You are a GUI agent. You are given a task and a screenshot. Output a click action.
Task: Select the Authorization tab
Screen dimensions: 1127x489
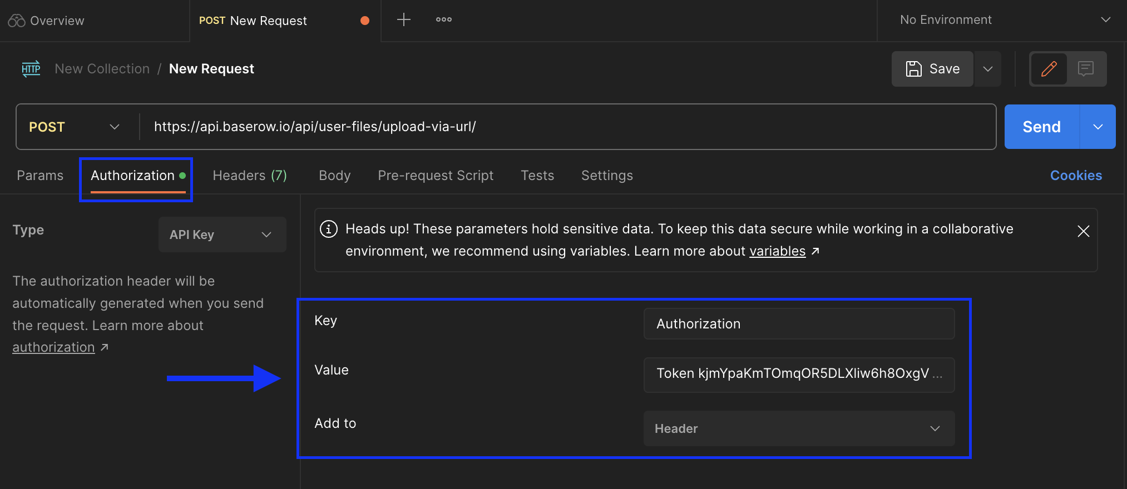coord(137,176)
